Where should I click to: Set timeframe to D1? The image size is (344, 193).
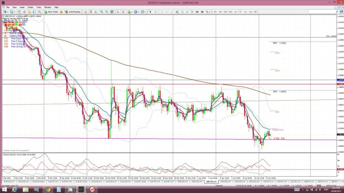(x=246, y=12)
